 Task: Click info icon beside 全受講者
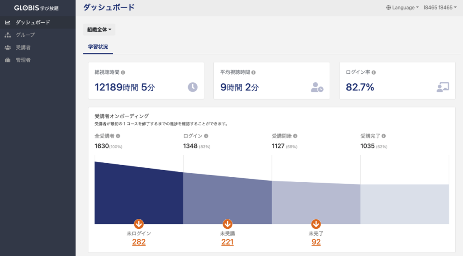click(x=118, y=136)
